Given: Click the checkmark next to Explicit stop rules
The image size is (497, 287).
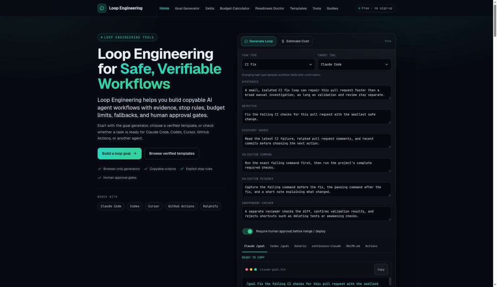Looking at the screenshot, I should (x=182, y=169).
